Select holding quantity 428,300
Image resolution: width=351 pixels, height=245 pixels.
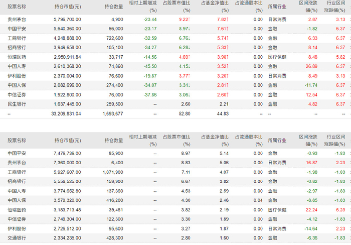[115, 238]
